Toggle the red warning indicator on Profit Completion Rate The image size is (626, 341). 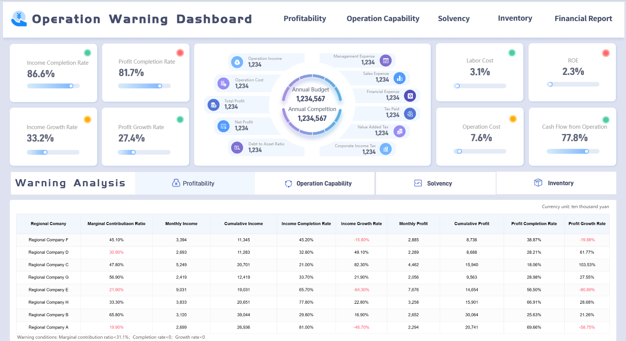(x=180, y=53)
